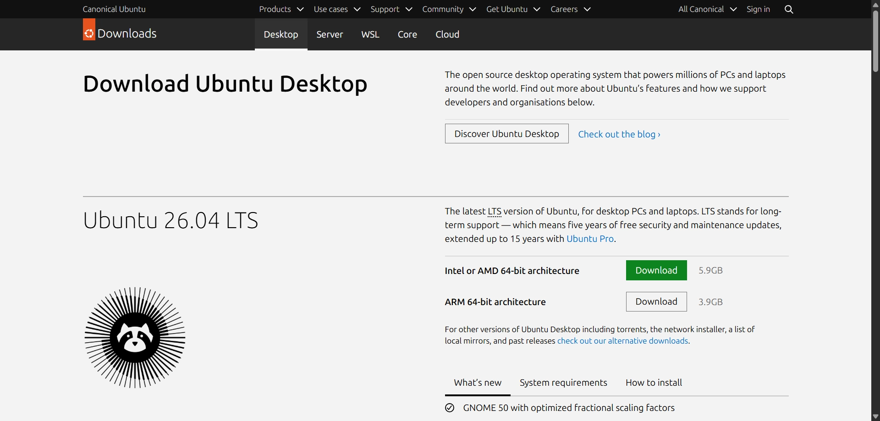Download the ARM 64-bit image

(x=656, y=301)
